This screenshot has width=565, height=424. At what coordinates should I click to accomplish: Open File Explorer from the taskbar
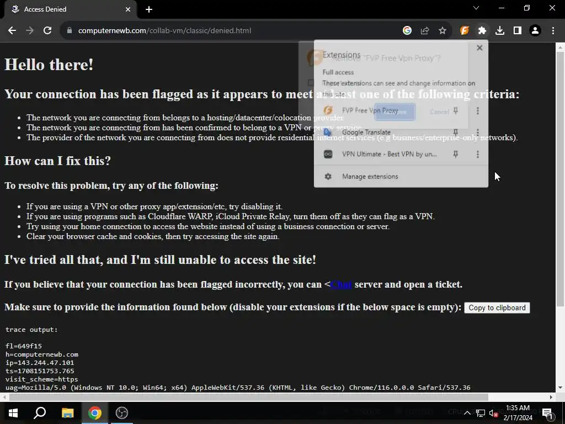67,413
